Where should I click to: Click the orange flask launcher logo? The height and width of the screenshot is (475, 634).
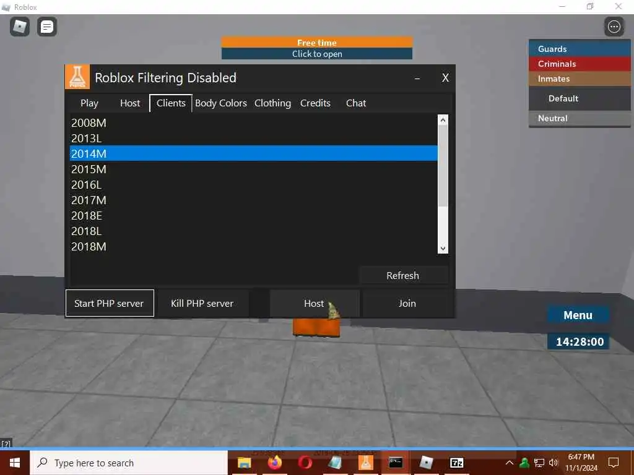click(x=77, y=77)
